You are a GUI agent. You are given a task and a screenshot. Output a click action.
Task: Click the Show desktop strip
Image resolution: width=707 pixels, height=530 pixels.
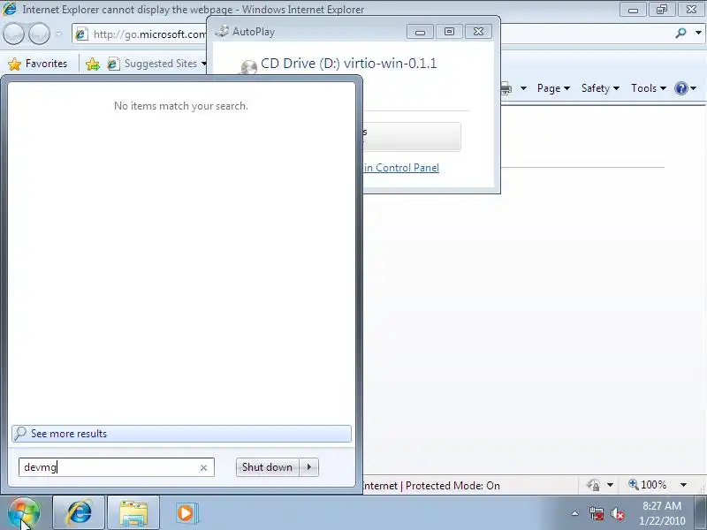tap(701, 513)
